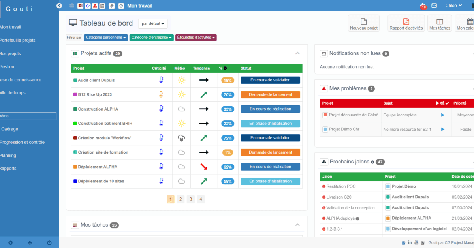
Task: Sort by the Tendance column header
Action: click(201, 68)
